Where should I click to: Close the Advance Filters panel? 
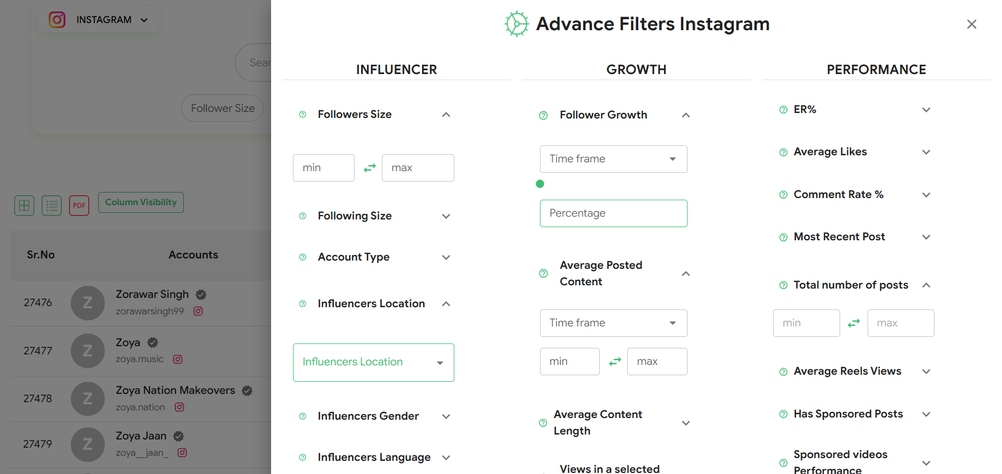click(971, 24)
